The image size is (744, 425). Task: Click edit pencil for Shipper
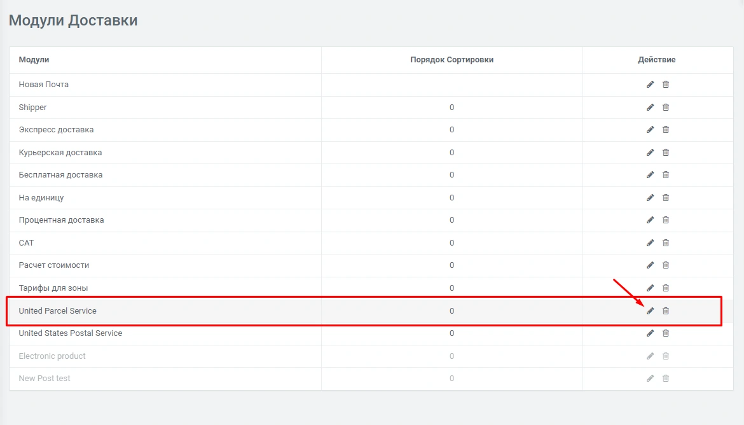[x=650, y=108]
